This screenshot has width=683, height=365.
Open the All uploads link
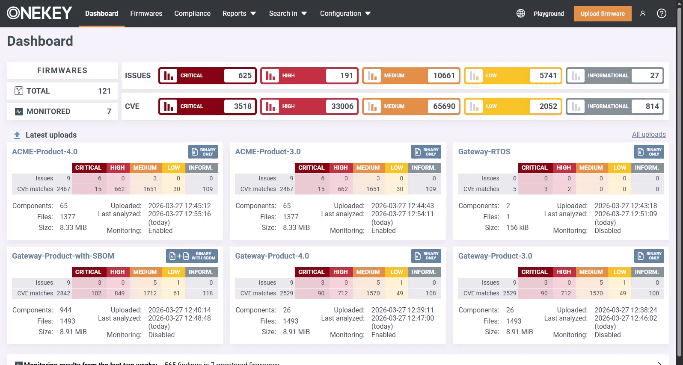pos(648,135)
